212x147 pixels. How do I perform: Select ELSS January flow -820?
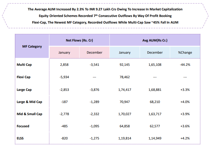point(64,138)
